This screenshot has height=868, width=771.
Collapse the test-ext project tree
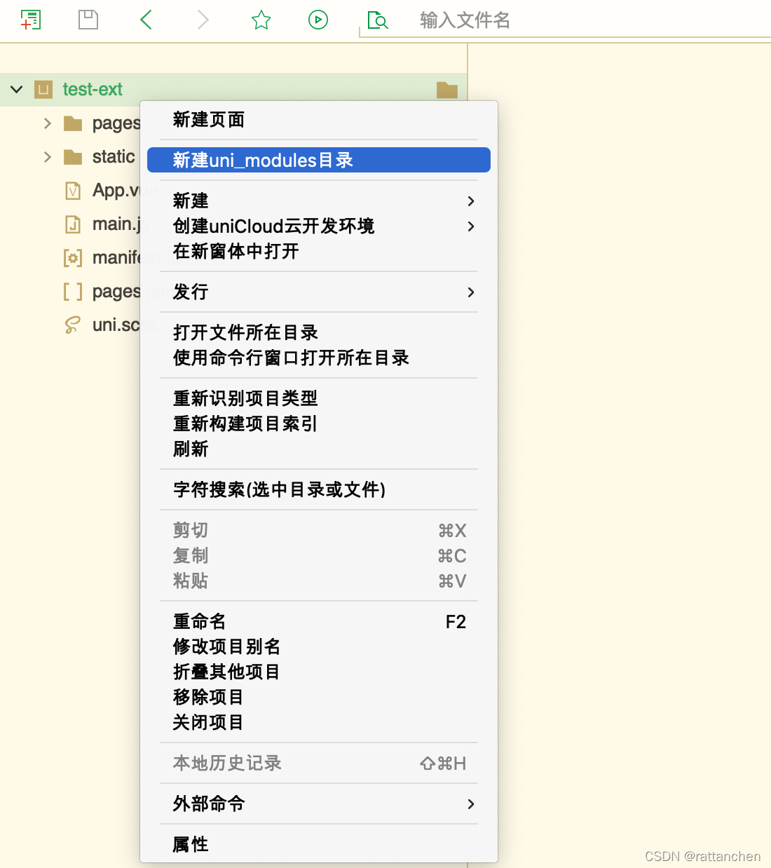click(15, 89)
